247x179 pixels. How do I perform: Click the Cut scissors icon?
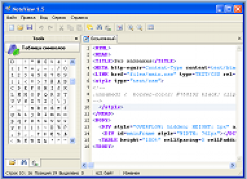[x=62, y=28]
